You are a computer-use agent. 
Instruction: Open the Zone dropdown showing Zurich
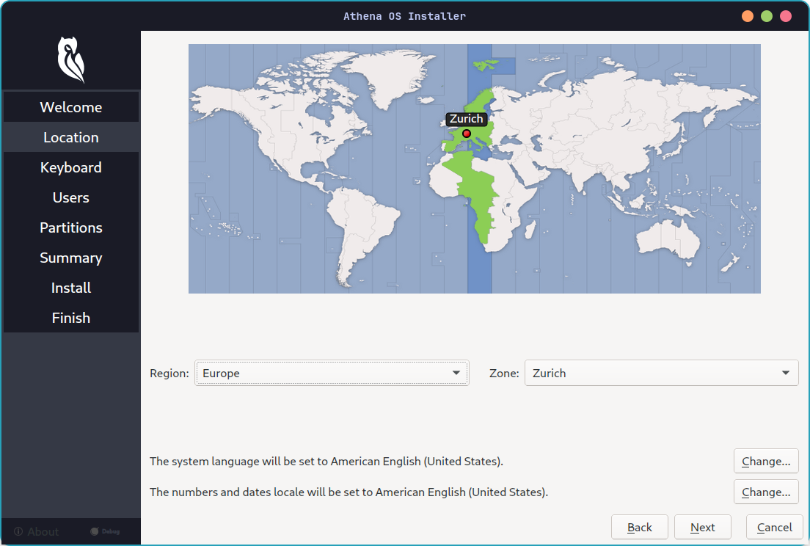[661, 373]
